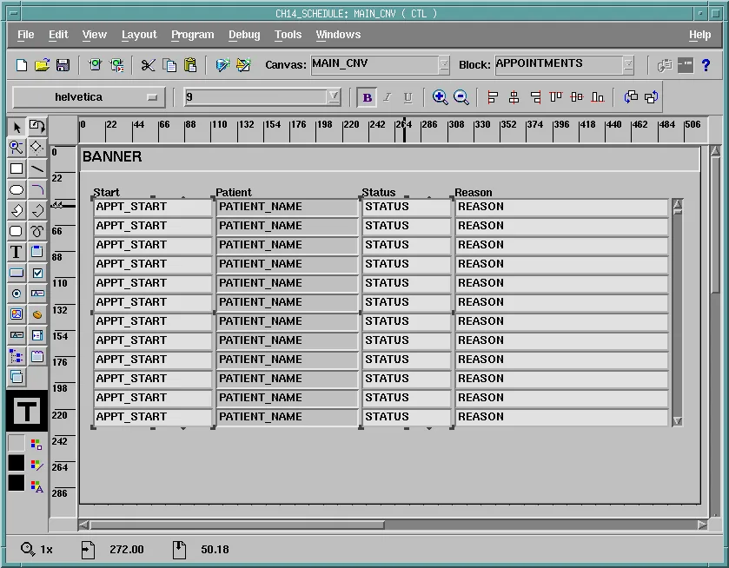Save the form with the diskette icon

(63, 65)
